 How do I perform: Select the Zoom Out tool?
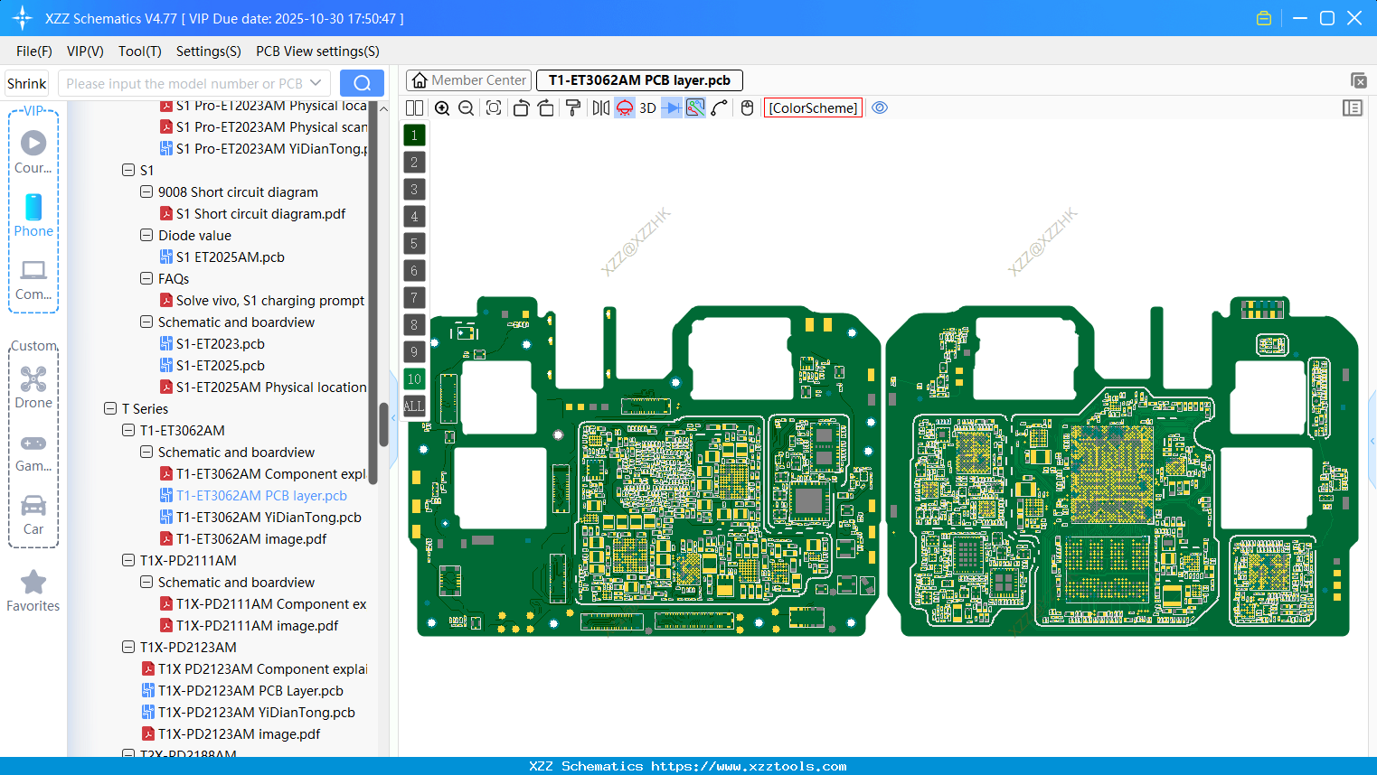[466, 107]
